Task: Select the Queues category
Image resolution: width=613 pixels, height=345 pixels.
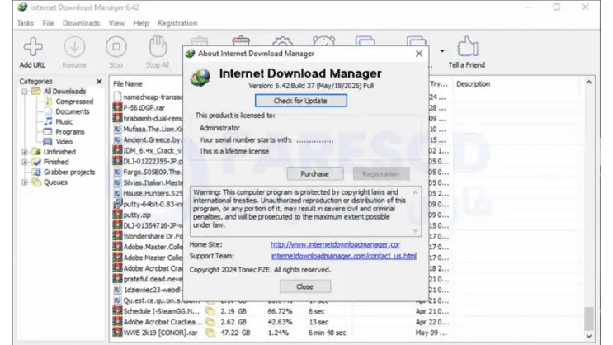Action: (55, 182)
